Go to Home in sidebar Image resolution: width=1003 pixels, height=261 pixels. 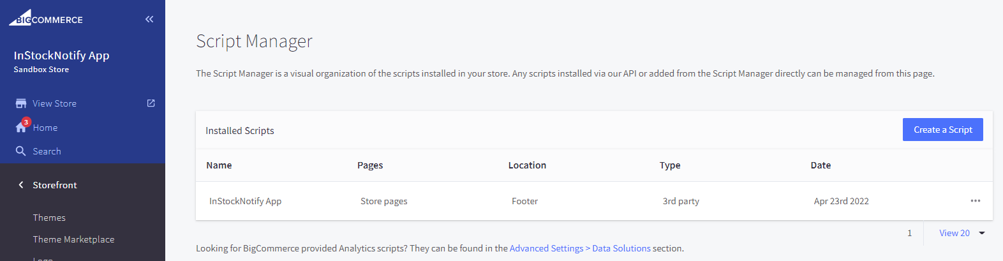click(x=45, y=128)
